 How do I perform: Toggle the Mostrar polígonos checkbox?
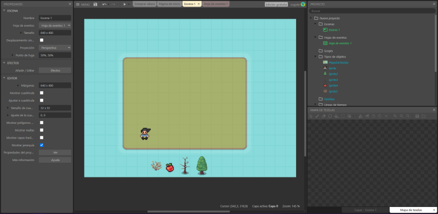pos(42,123)
